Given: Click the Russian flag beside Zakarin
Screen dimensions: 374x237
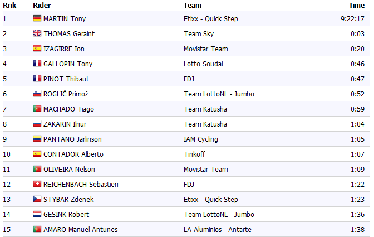Looking at the screenshot, I should (x=37, y=124).
